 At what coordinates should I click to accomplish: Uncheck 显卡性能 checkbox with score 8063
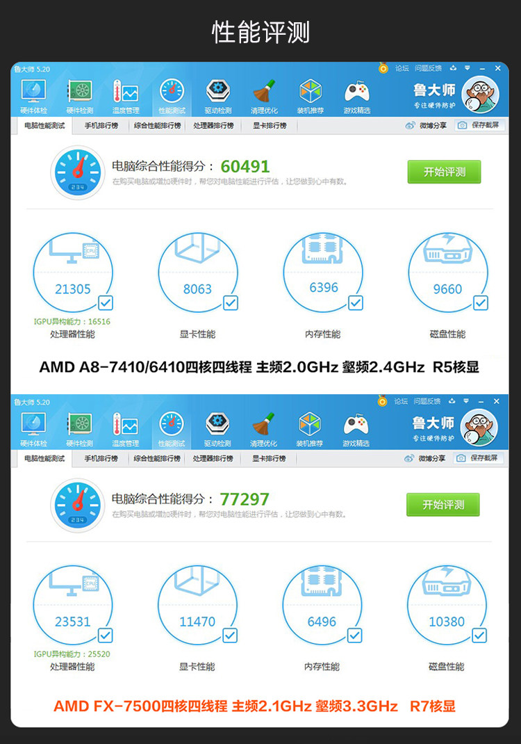click(231, 302)
